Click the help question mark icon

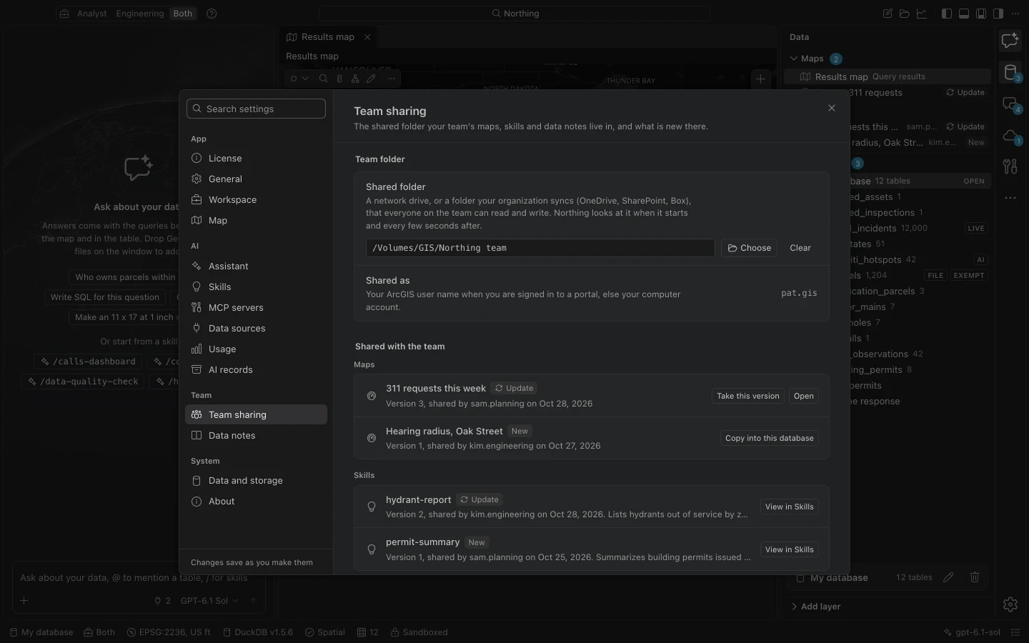[x=212, y=14]
